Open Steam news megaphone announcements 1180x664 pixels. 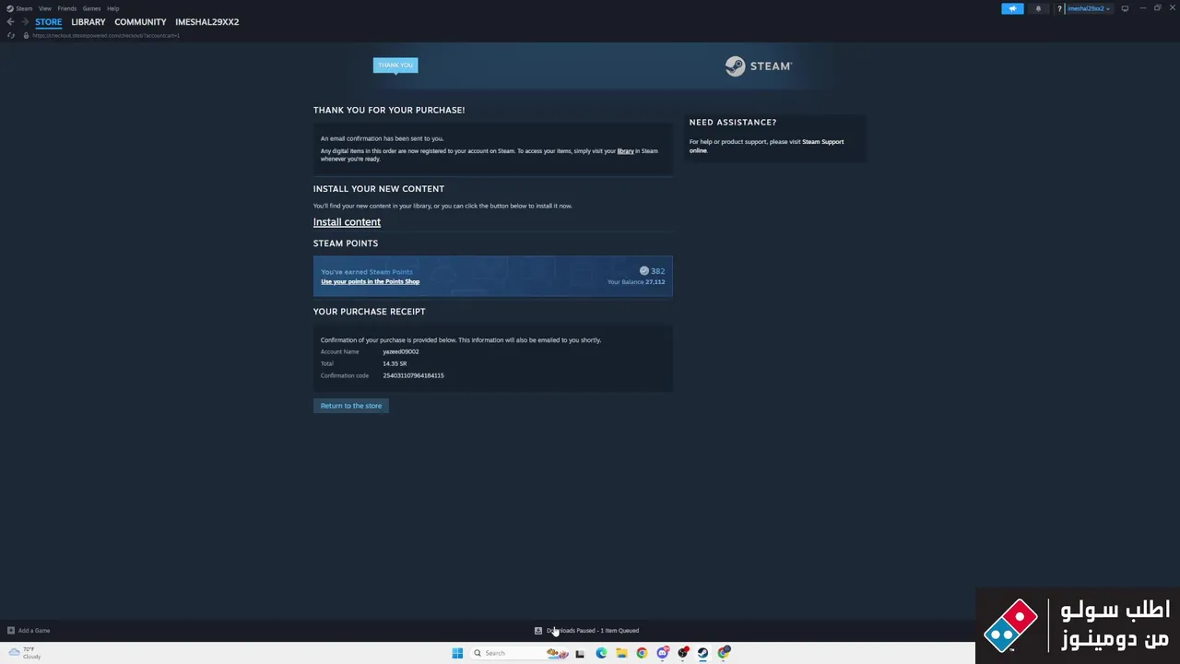[x=1012, y=8]
